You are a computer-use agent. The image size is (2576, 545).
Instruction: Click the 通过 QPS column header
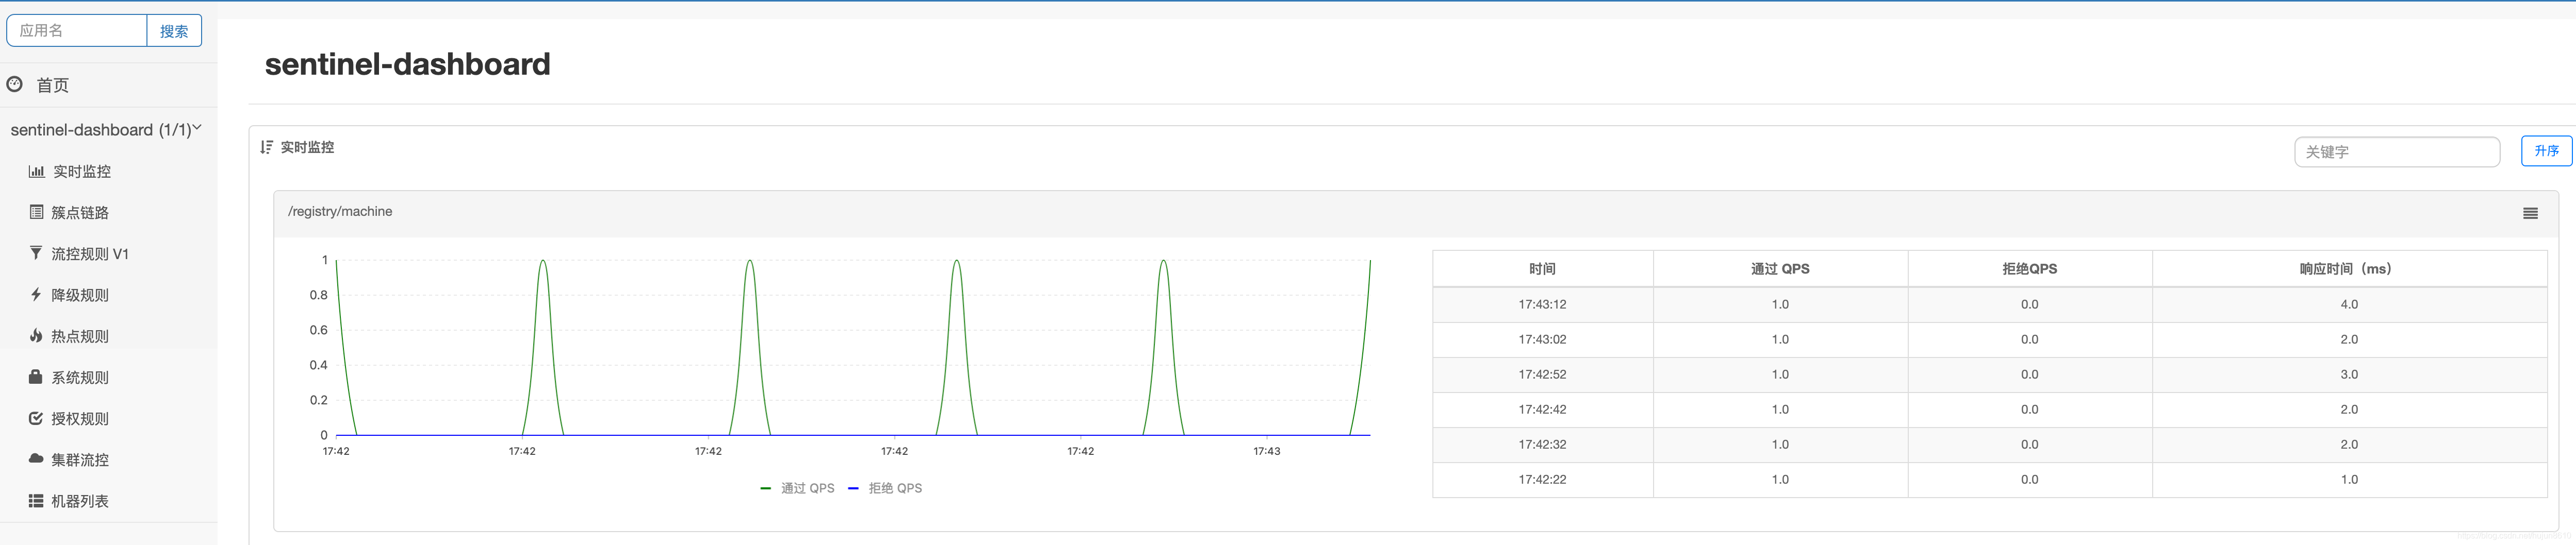tap(1780, 269)
